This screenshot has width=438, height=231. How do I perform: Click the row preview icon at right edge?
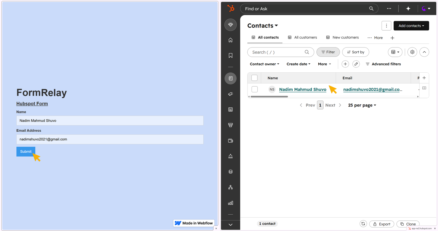coord(424,88)
